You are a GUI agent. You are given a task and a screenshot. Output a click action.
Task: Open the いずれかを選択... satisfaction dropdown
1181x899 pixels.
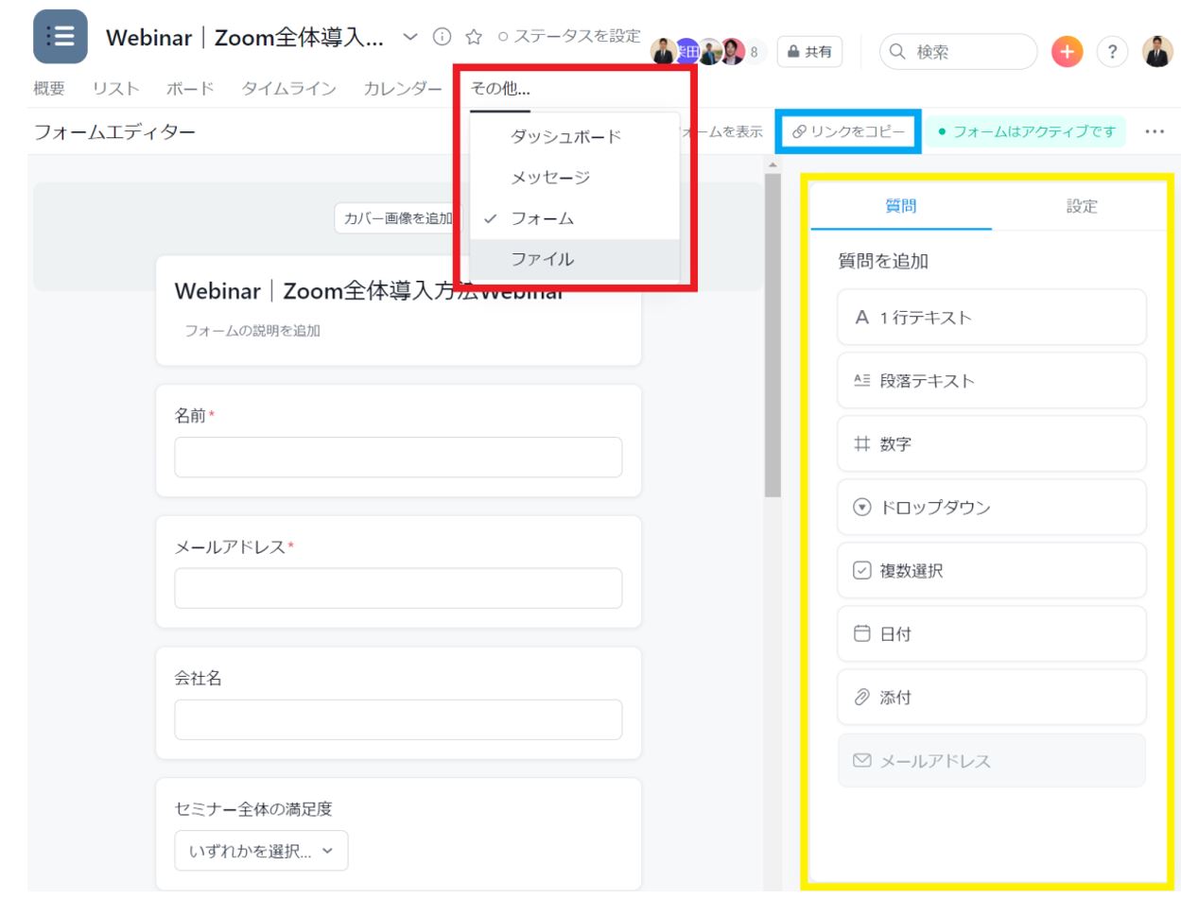coord(262,850)
